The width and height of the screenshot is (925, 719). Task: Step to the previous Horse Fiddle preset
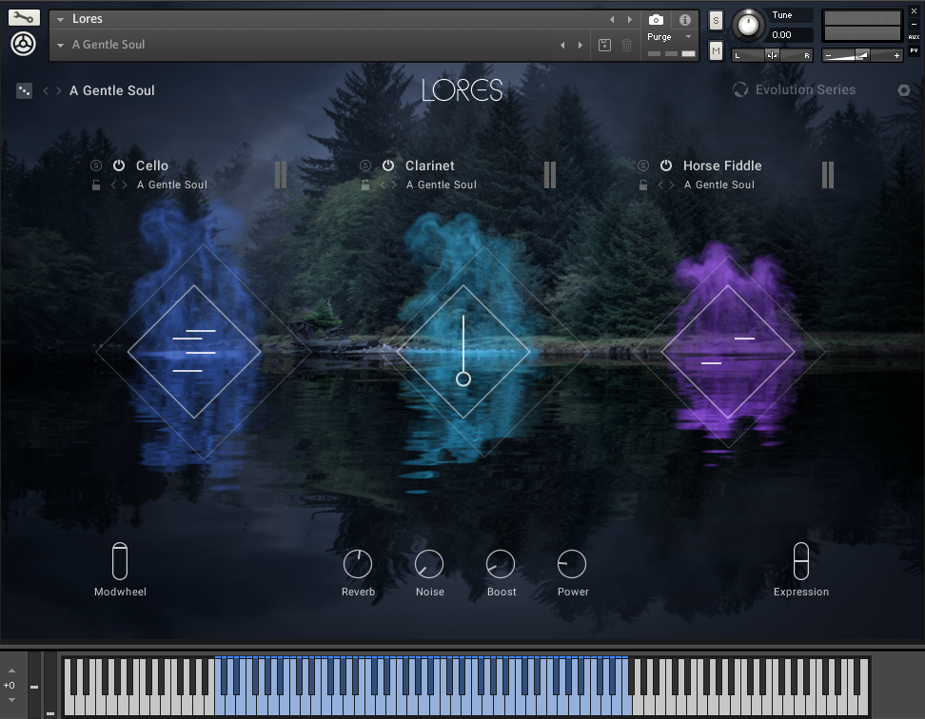point(660,185)
